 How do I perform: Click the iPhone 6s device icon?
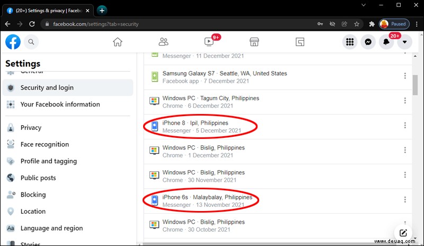[154, 200]
